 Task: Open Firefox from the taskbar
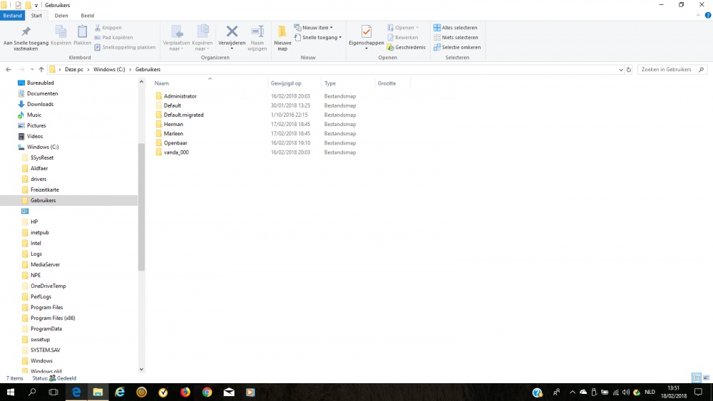click(185, 392)
